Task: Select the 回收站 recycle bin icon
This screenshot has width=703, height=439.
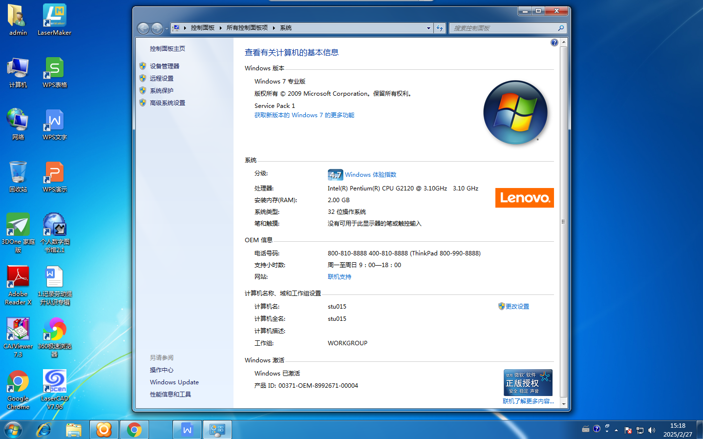Action: click(x=18, y=177)
